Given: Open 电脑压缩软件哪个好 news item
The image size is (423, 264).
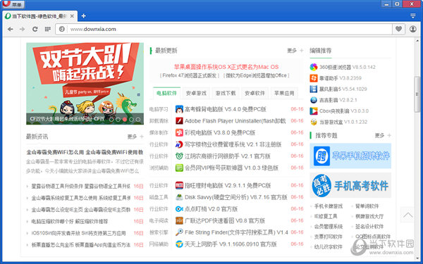Looking at the screenshot, I should [x=70, y=222].
